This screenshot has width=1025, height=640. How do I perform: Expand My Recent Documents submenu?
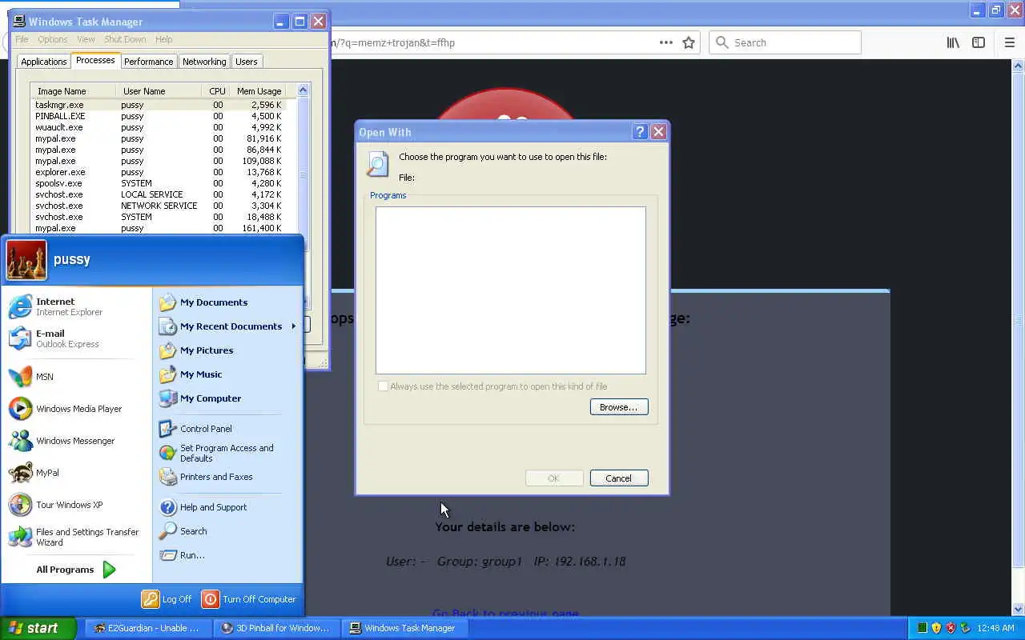tap(227, 326)
